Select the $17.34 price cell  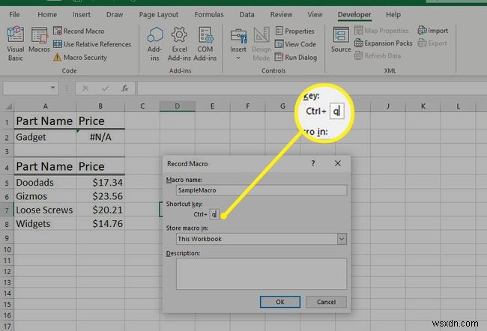[100, 183]
